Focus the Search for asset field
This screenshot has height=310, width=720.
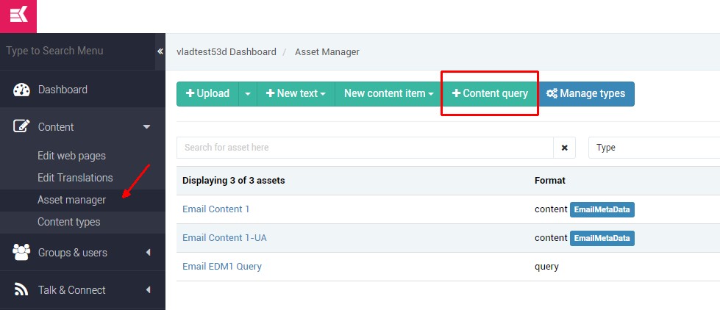(365, 148)
